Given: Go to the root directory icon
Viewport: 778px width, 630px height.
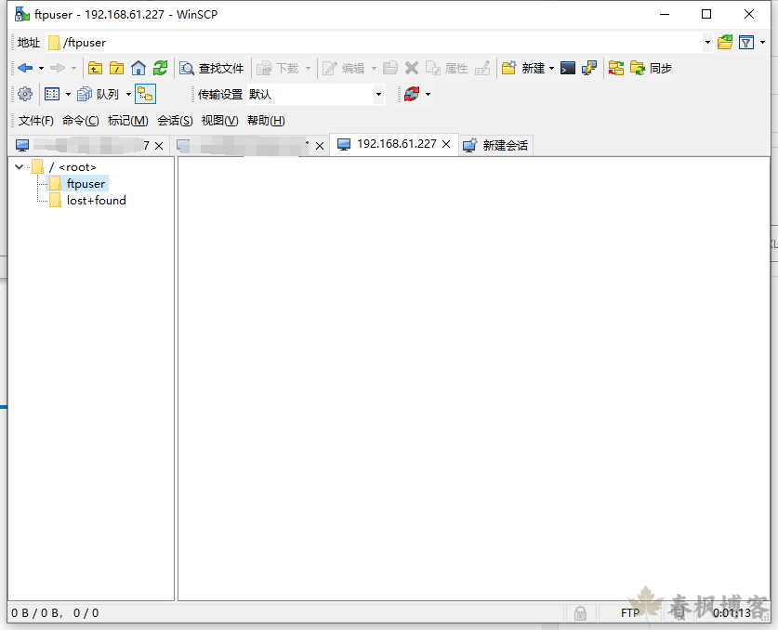Looking at the screenshot, I should pos(116,68).
